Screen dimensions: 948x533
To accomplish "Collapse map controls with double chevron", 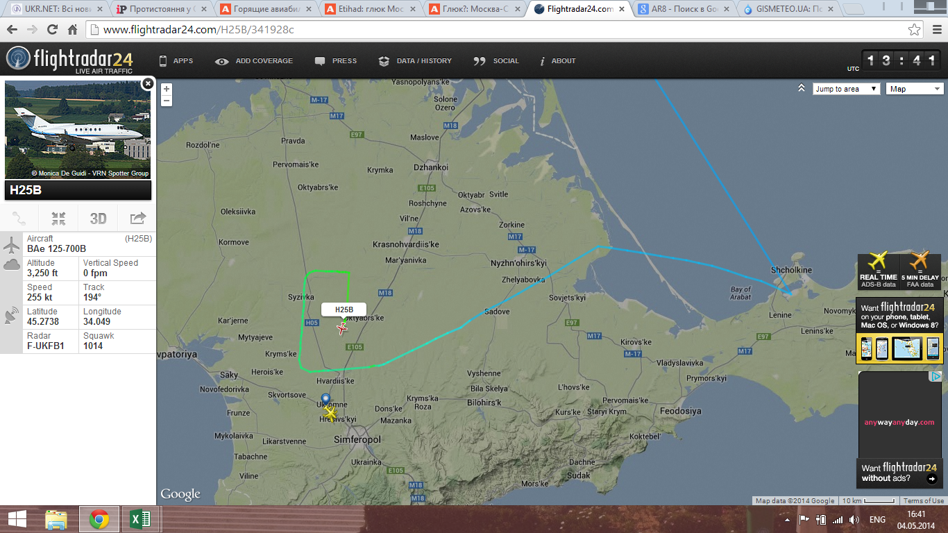I will tap(802, 88).
